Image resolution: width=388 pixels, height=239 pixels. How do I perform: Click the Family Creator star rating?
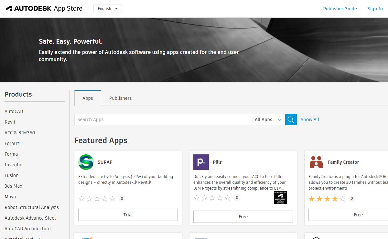(x=327, y=199)
